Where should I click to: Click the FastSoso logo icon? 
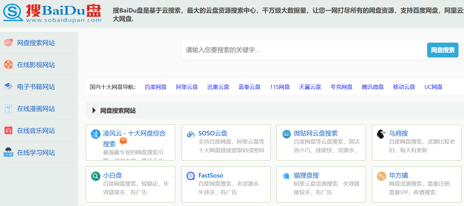click(x=191, y=176)
